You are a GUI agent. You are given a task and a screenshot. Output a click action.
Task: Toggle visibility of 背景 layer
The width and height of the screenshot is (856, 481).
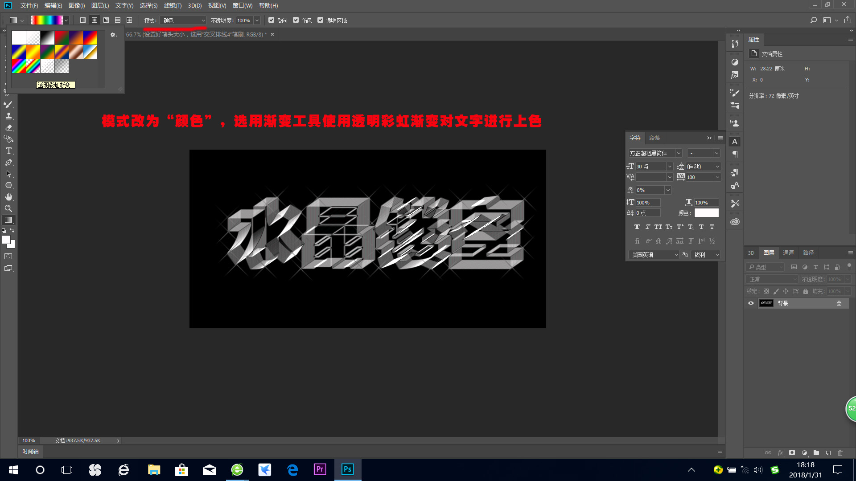(751, 302)
